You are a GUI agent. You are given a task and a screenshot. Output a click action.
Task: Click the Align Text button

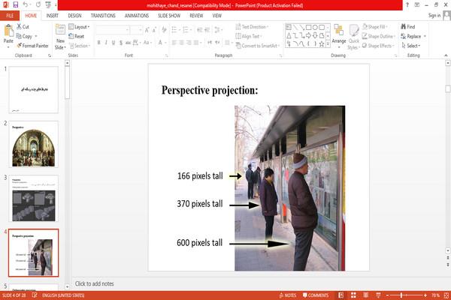(249, 36)
